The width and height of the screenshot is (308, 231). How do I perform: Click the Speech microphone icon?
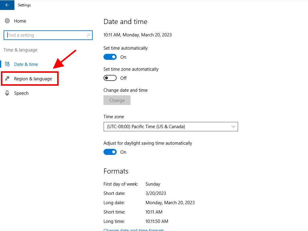[7, 93]
